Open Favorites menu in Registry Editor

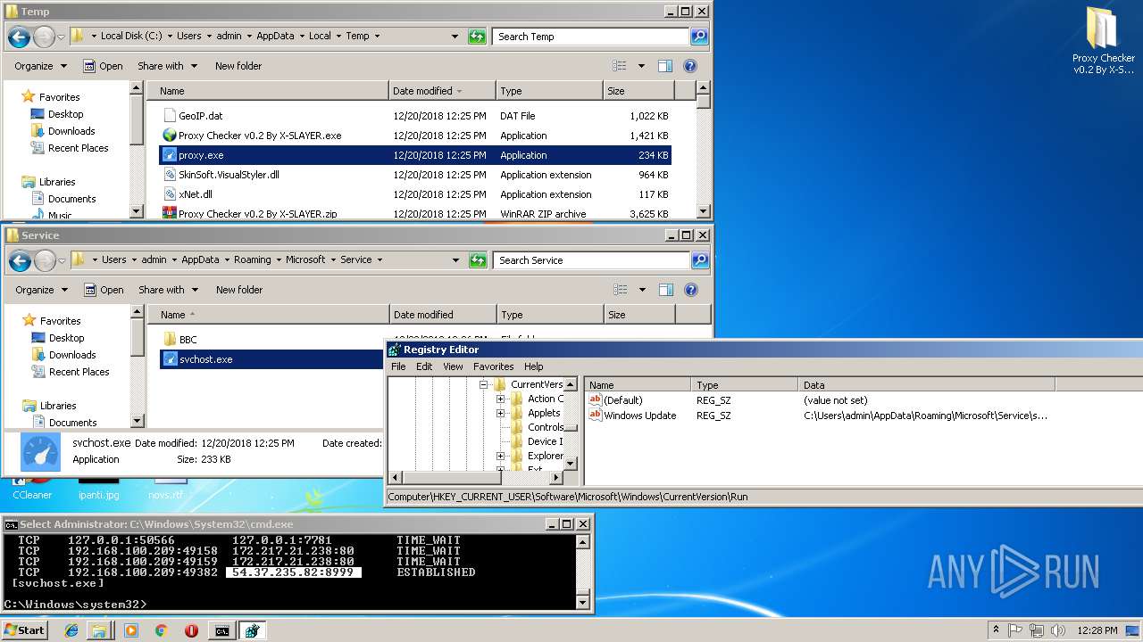[494, 366]
